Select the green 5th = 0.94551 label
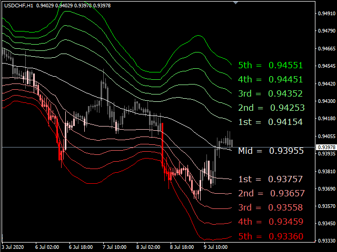This screenshot has height=252, width=337. 270,66
